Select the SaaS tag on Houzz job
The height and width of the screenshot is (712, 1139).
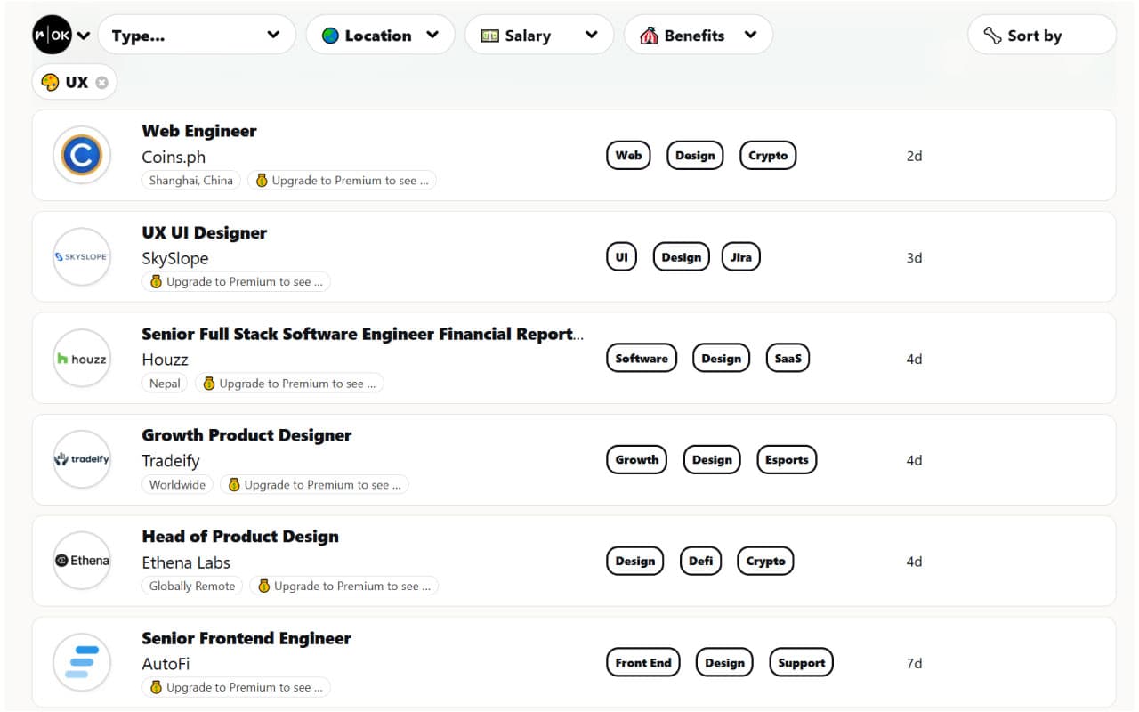click(788, 359)
